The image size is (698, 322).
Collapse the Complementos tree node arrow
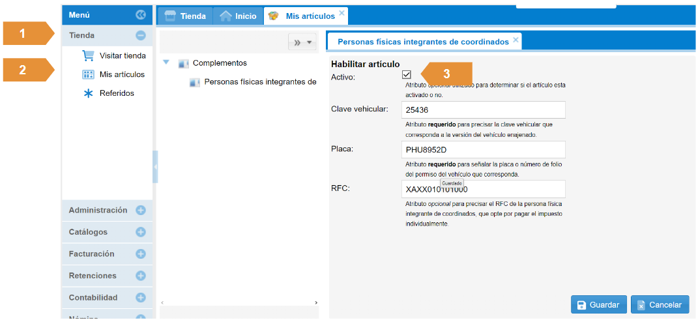point(166,63)
